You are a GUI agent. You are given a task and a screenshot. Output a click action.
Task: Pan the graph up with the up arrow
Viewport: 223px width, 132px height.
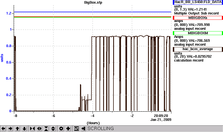pos(17,129)
